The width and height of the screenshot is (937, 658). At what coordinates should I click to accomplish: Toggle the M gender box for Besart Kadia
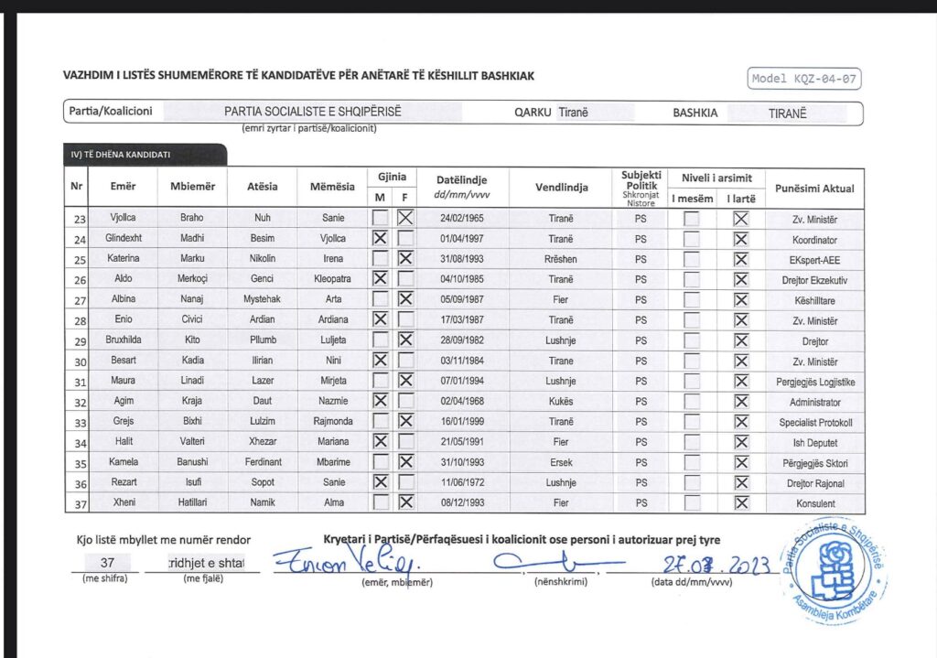pos(380,360)
